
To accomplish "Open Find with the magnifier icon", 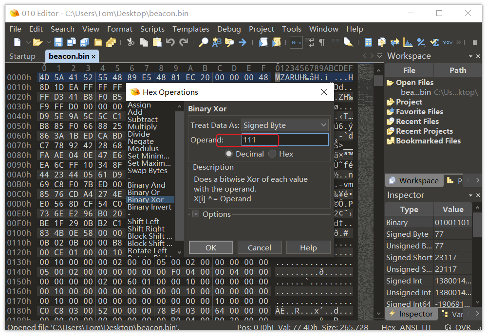I will click(x=204, y=42).
